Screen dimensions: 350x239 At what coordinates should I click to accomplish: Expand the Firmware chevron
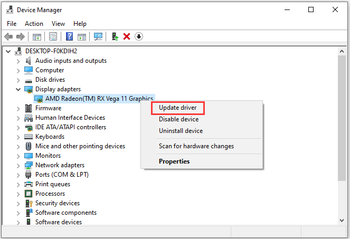(18, 109)
